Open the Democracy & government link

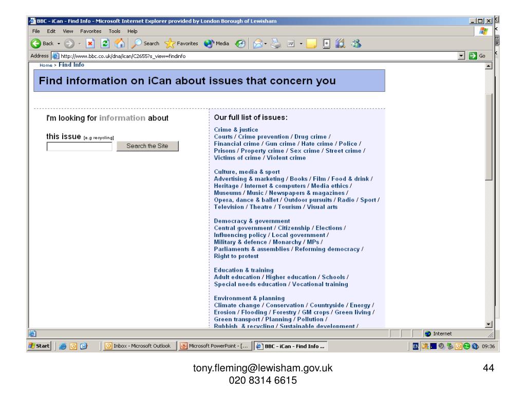(252, 221)
